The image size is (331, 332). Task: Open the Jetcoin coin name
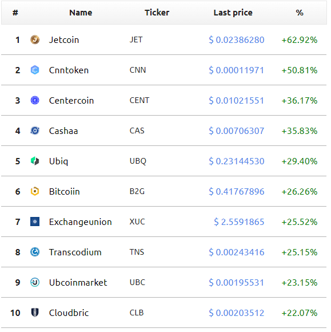tap(64, 40)
